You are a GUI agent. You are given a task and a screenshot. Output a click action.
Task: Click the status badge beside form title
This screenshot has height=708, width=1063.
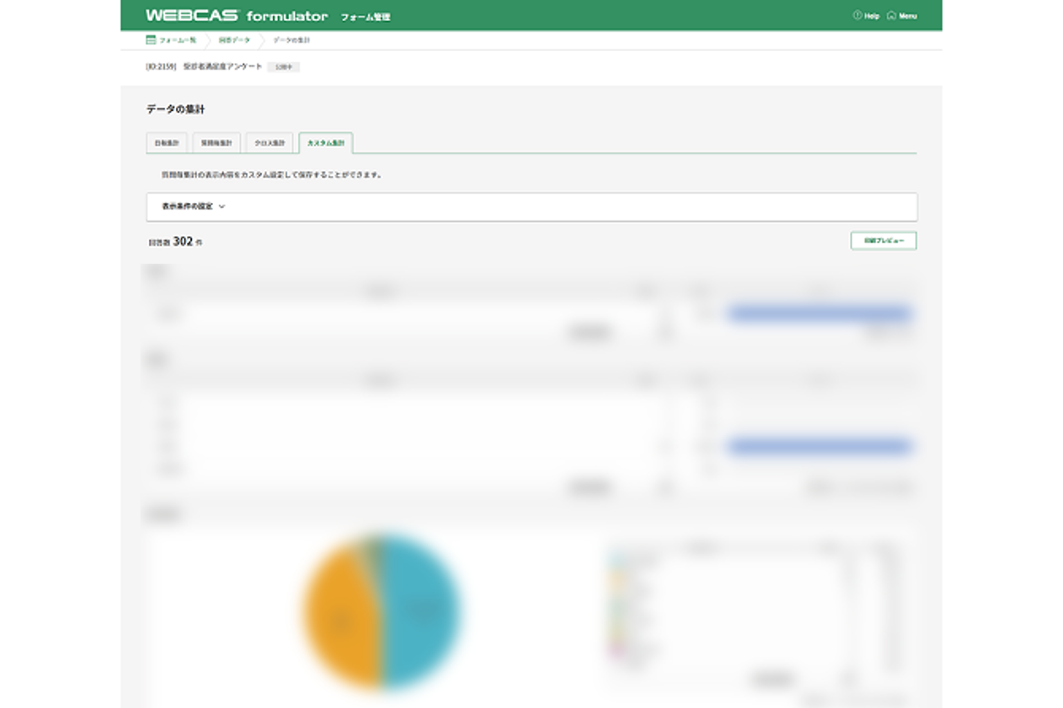(x=284, y=67)
